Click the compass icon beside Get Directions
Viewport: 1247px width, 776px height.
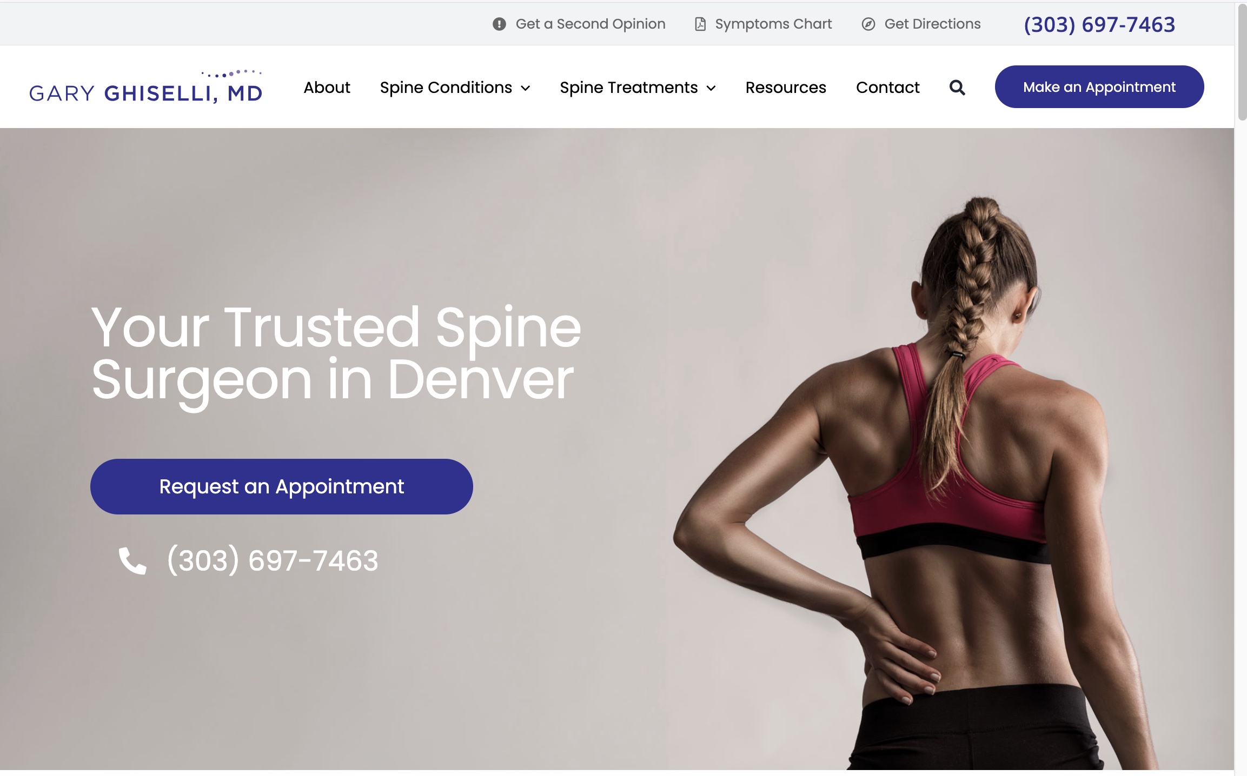click(x=868, y=24)
